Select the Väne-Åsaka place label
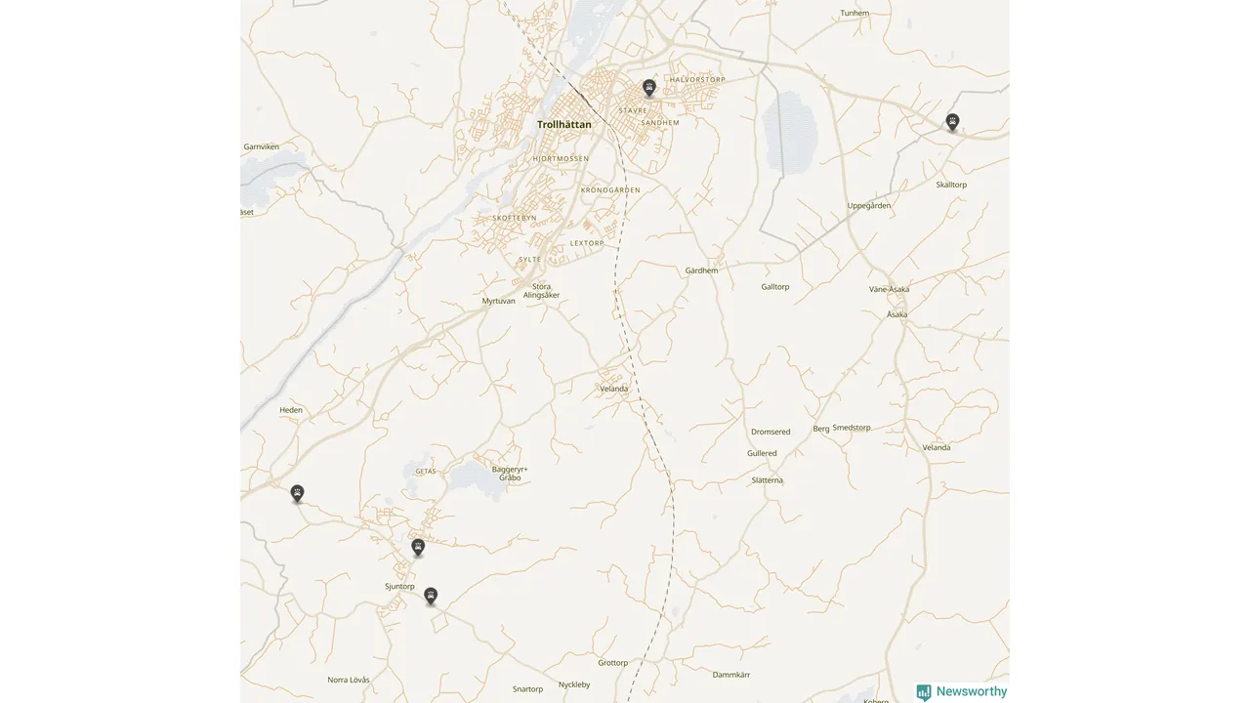The image size is (1250, 703). 889,289
